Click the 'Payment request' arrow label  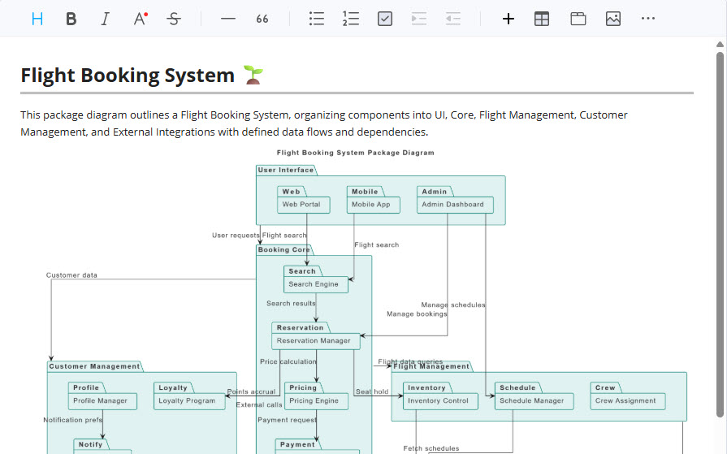pos(287,420)
